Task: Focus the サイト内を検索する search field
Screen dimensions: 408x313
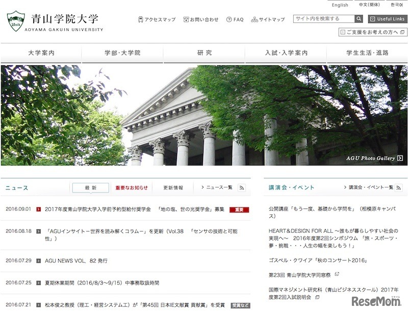Action: 324,19
